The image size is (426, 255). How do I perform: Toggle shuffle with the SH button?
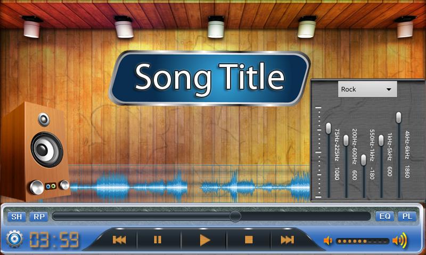click(x=17, y=217)
